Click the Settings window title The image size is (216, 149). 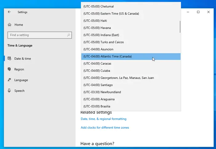pos(23,12)
